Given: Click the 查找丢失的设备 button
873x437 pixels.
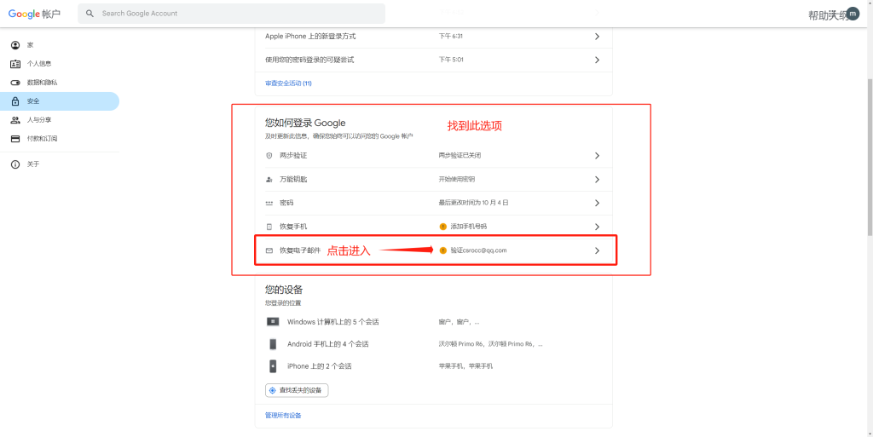Looking at the screenshot, I should [x=297, y=391].
